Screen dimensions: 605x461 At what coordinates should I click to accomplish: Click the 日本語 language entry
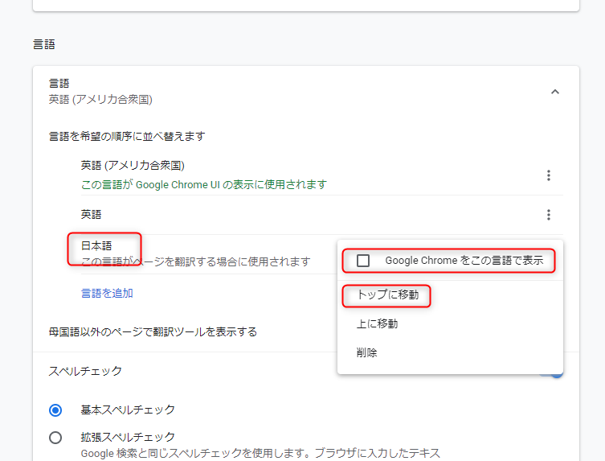coord(96,245)
